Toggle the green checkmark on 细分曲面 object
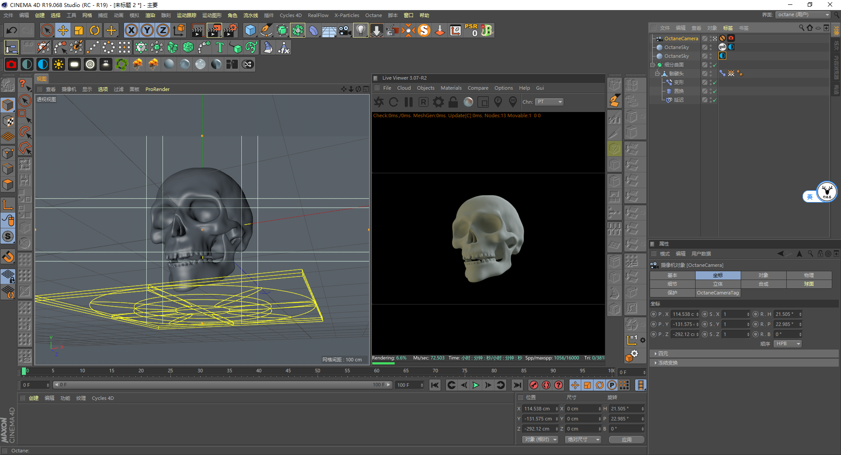This screenshot has height=455, width=841. point(714,65)
